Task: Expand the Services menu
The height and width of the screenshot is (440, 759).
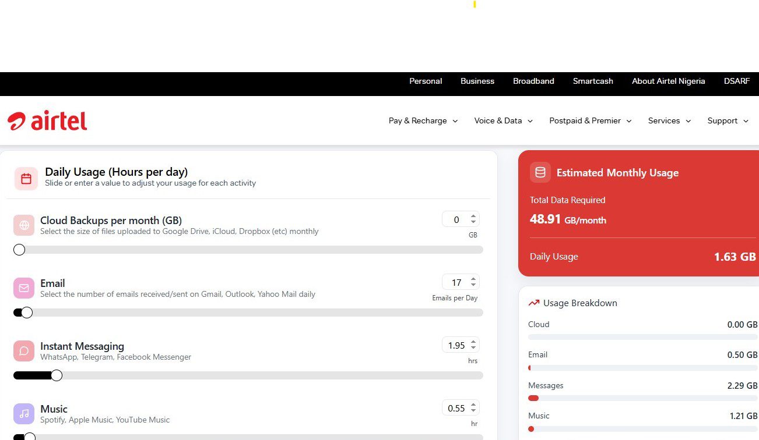Action: point(669,120)
